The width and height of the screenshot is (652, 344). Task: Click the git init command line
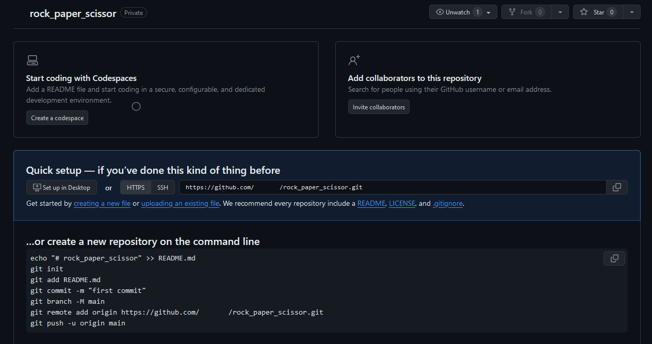(x=47, y=269)
